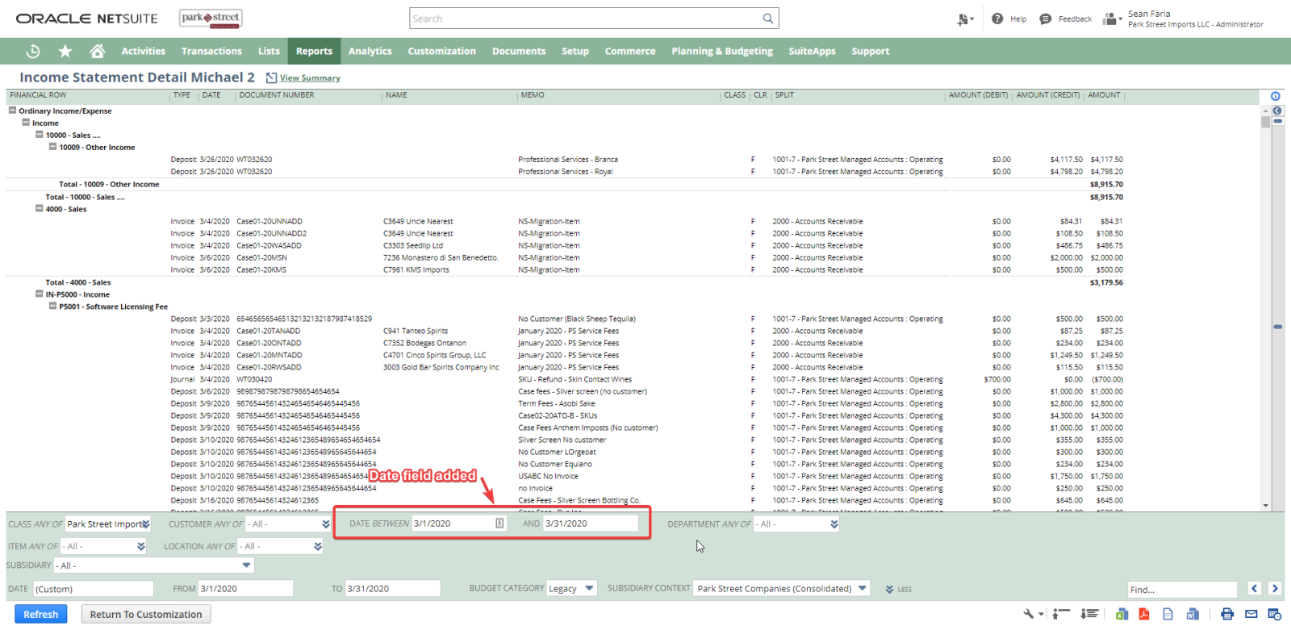Export the report to PDF
Viewport: 1291px width, 630px height.
(x=1144, y=614)
